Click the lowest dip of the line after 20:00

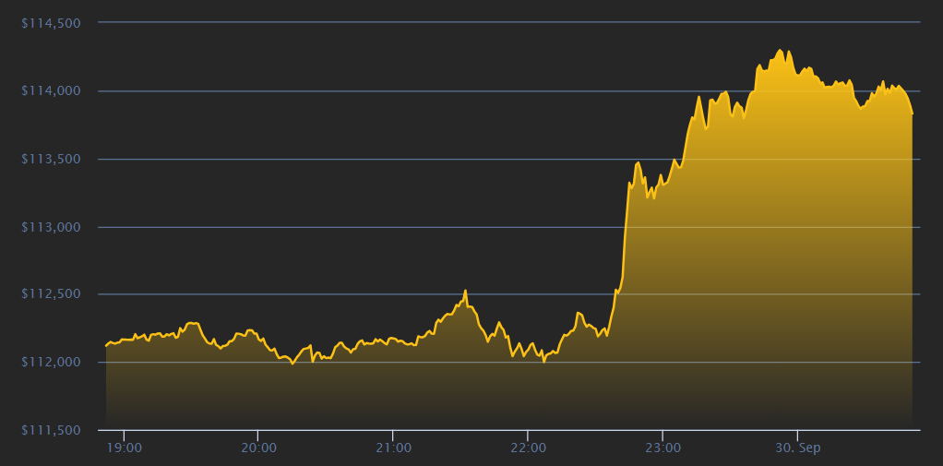coord(292,364)
